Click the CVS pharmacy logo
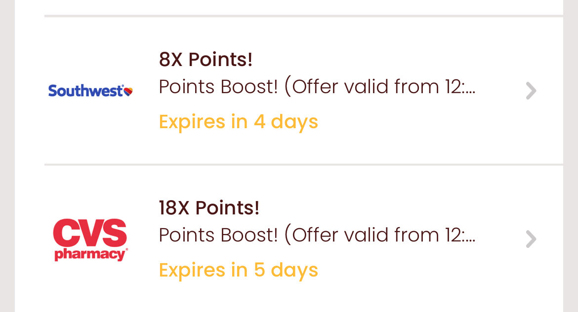Screen dimensions: 578x312 [x=90, y=240]
